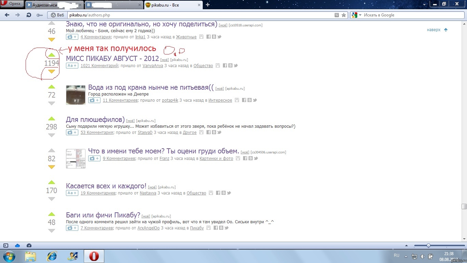
Task: Toggle downvote on post rated 48
Action: click(x=52, y=231)
